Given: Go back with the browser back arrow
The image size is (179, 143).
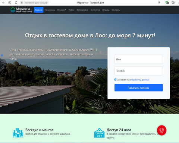Looking at the screenshot, I should coord(3,3).
